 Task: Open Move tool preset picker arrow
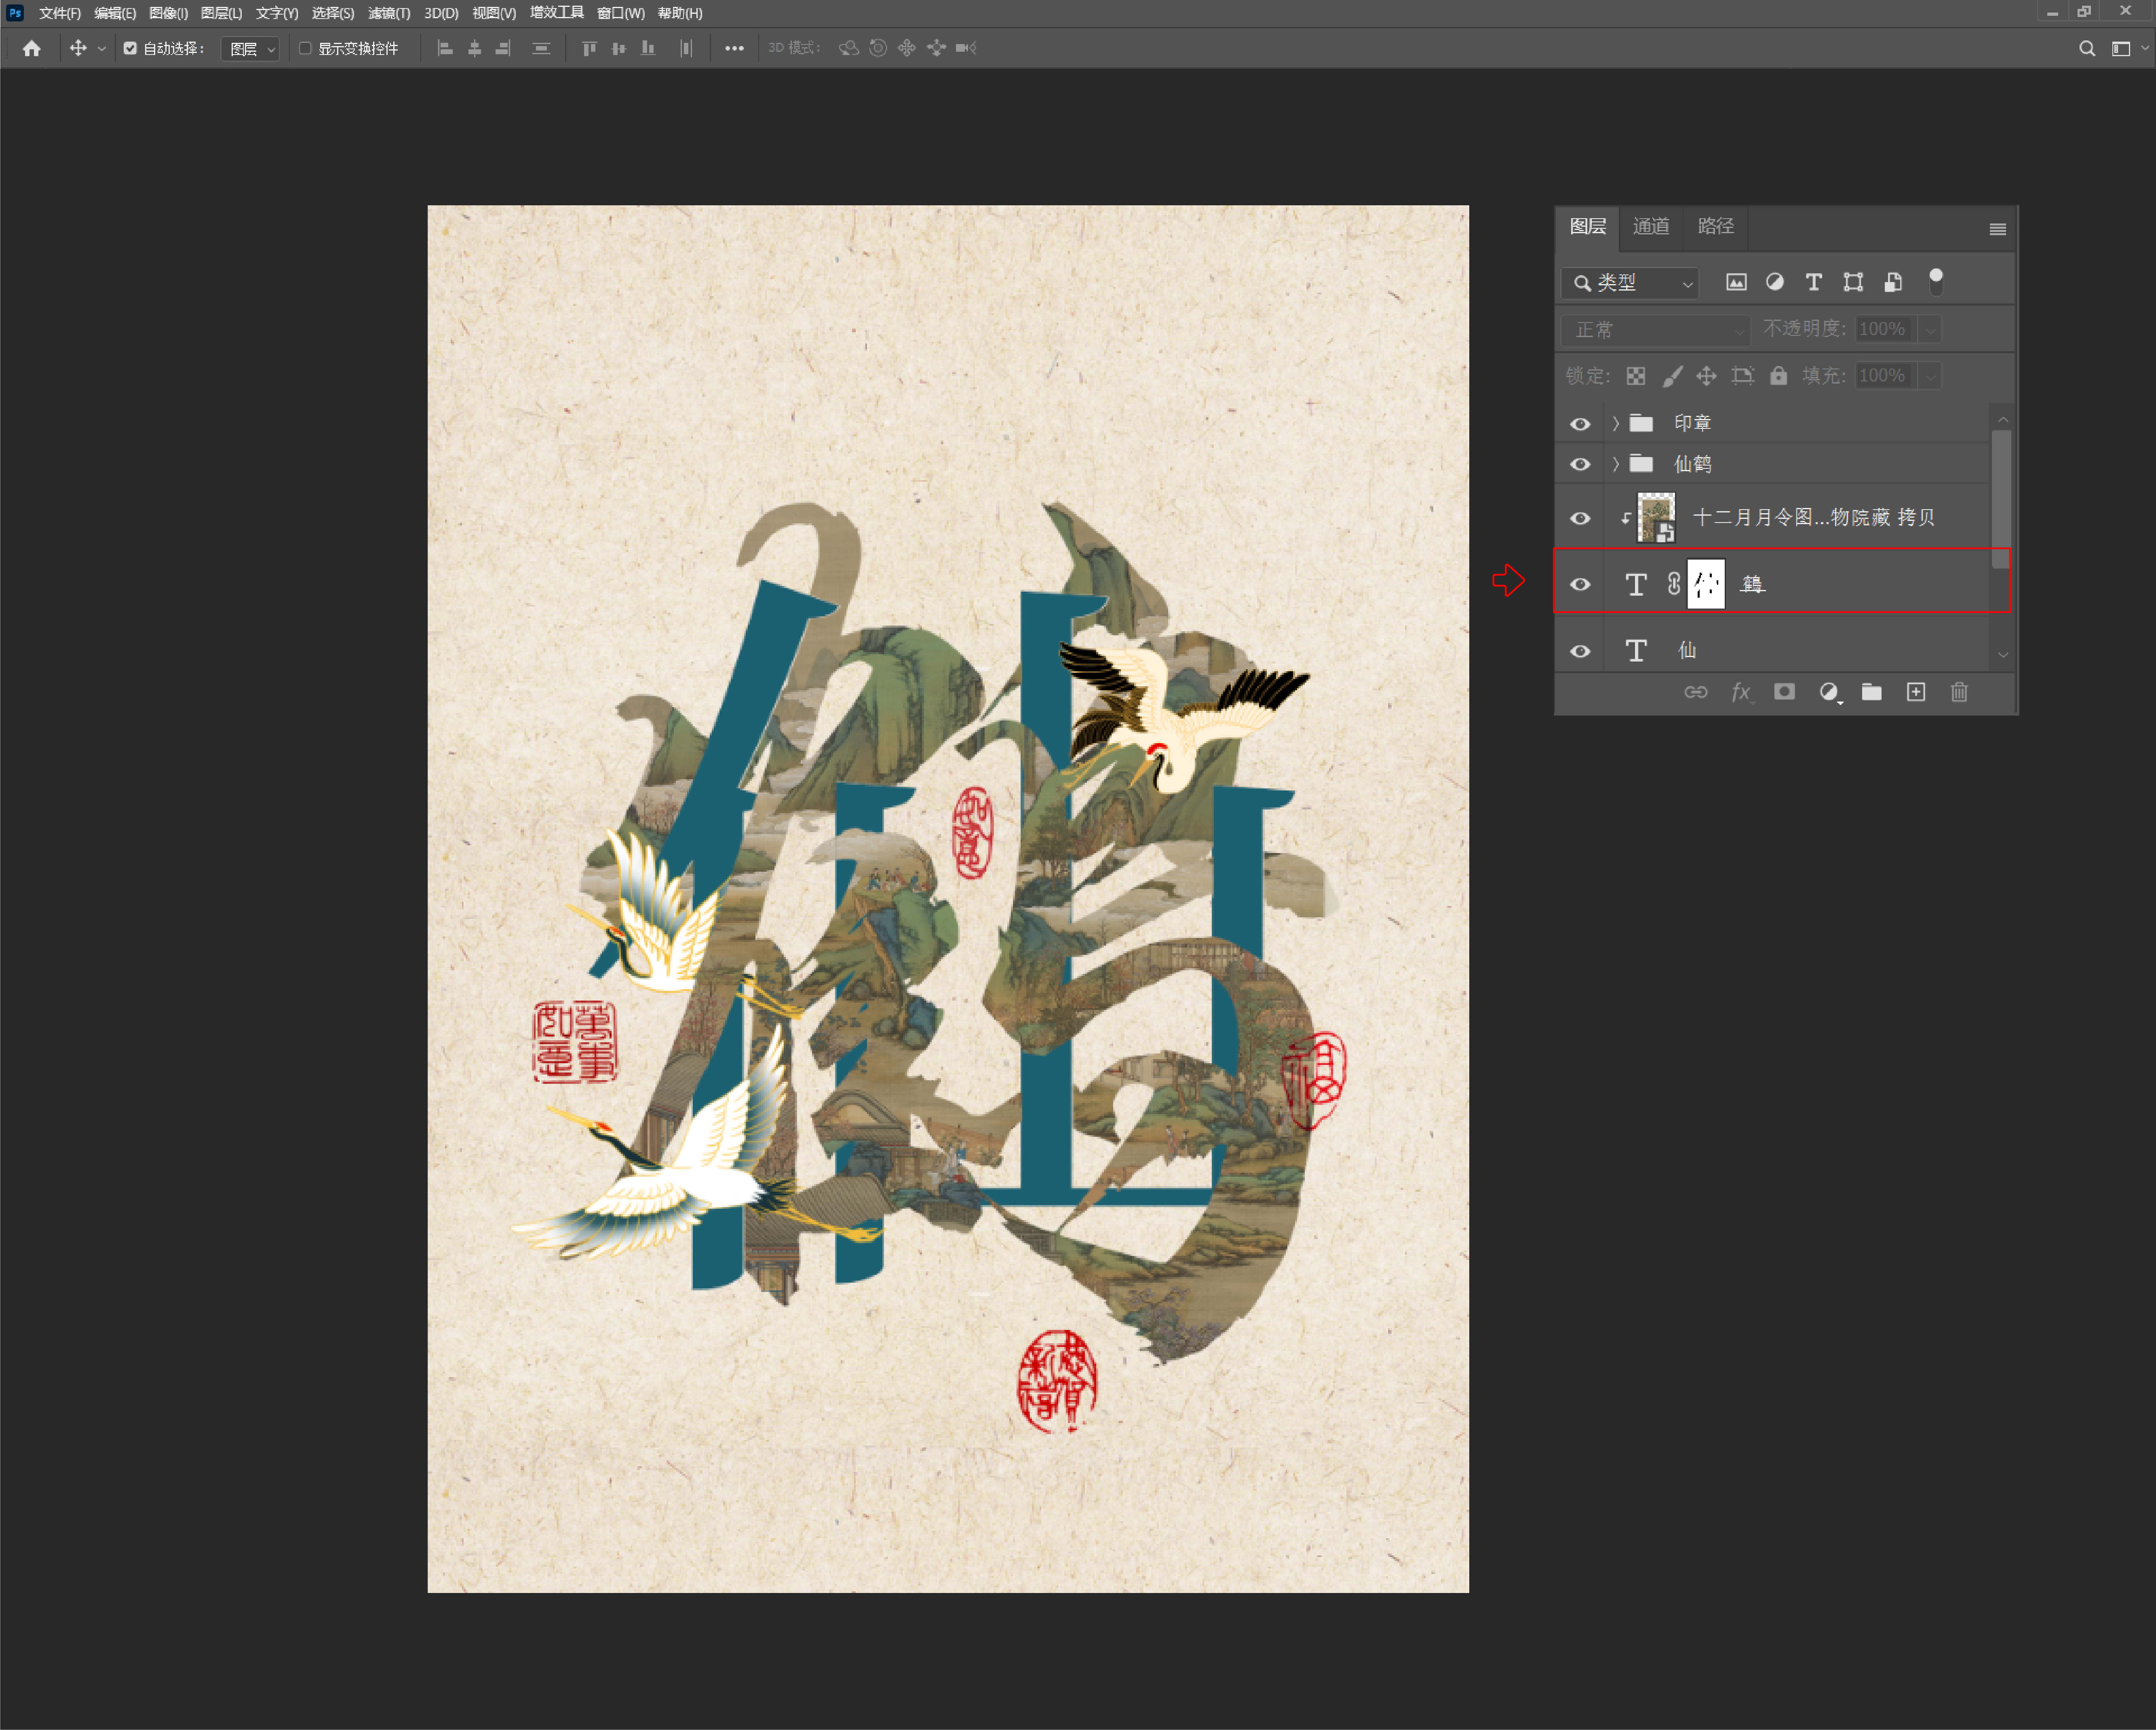coord(101,48)
